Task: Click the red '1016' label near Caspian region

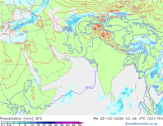Action: [x=68, y=30]
